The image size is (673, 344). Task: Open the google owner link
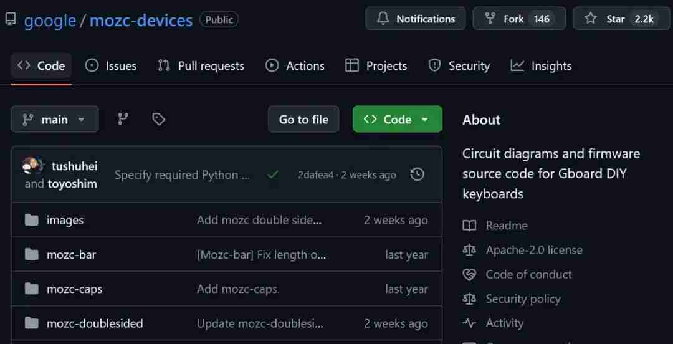pos(50,20)
